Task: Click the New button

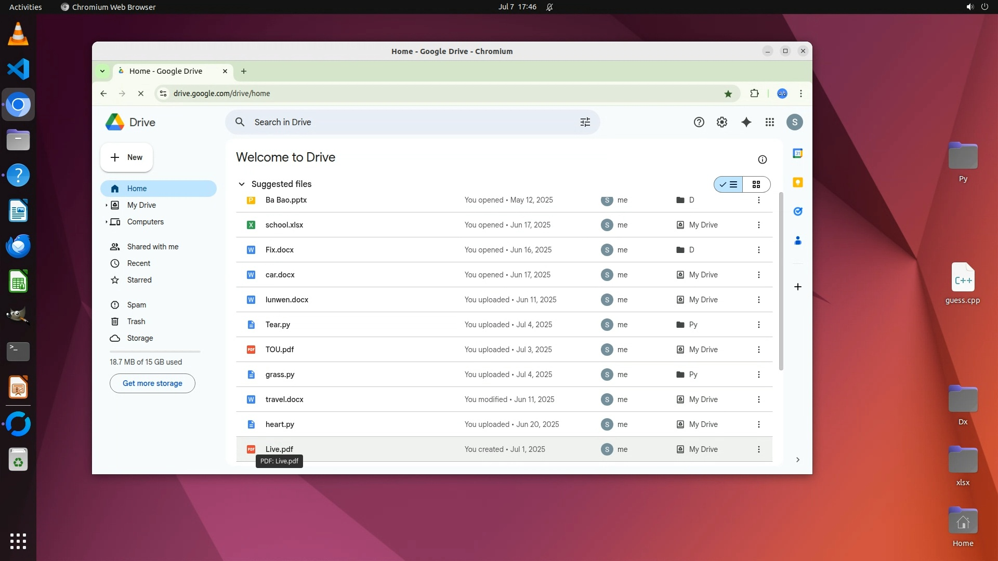Action: point(126,157)
